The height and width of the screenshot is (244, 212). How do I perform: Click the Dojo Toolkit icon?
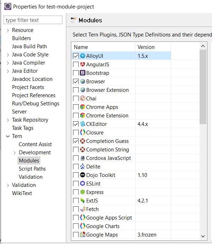pos(83,175)
